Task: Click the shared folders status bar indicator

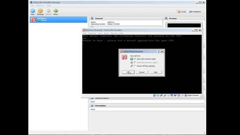Action: [168, 95]
